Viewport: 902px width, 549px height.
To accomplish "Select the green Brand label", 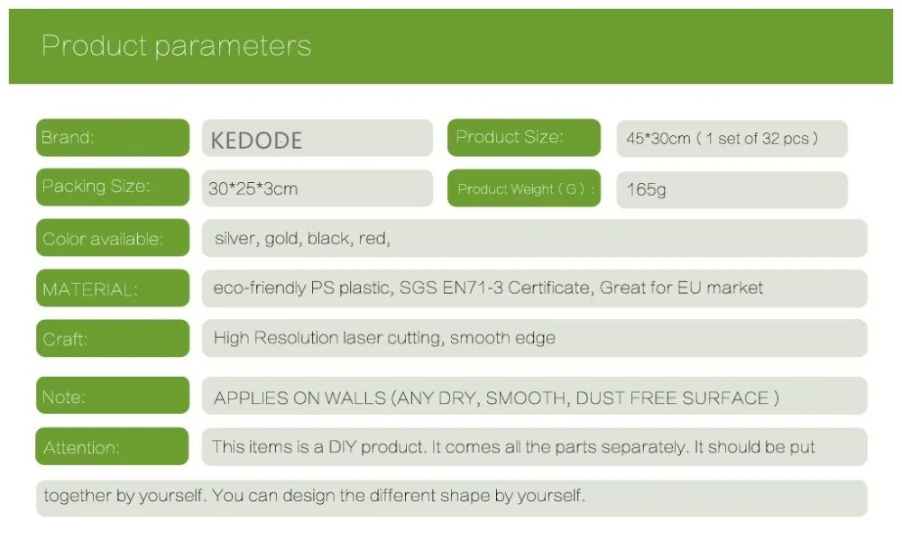I will pyautogui.click(x=113, y=137).
